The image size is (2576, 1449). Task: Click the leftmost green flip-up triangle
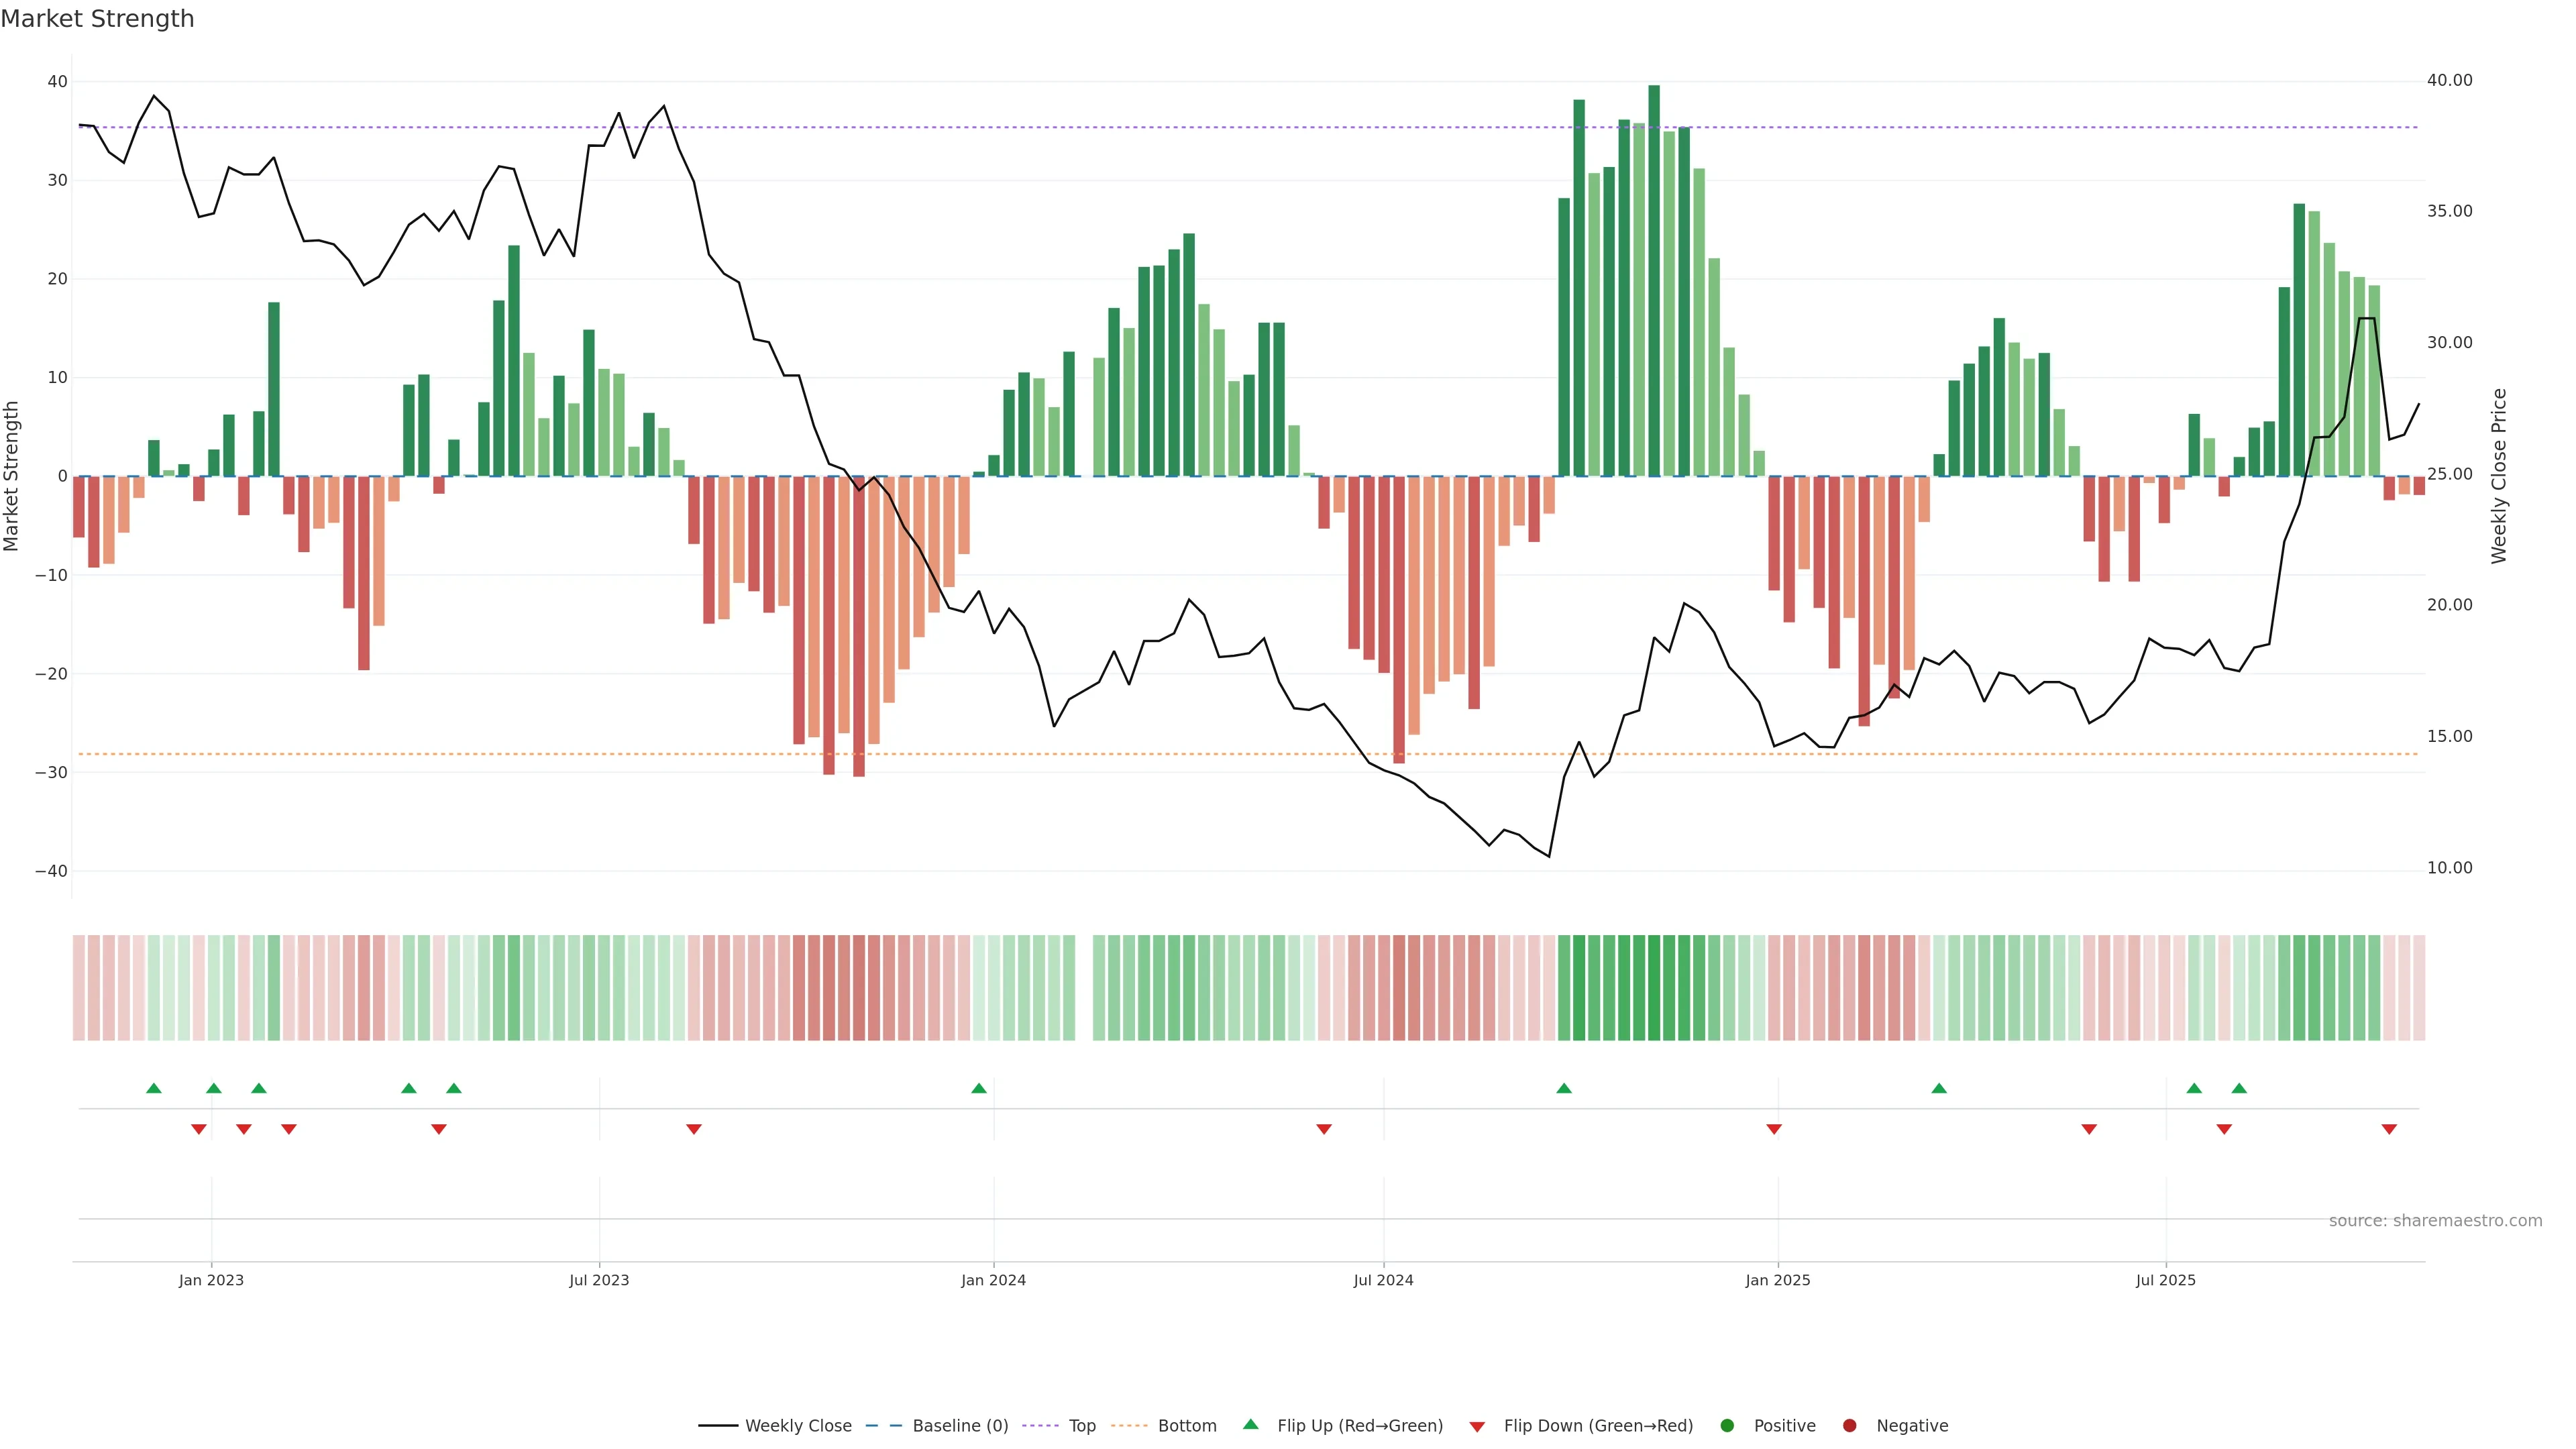point(154,1088)
